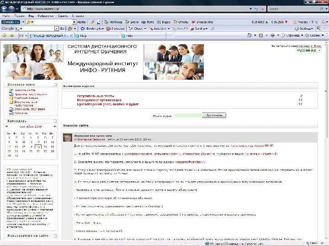Open the Справка menu
329x246 pixels.
click(x=78, y=16)
